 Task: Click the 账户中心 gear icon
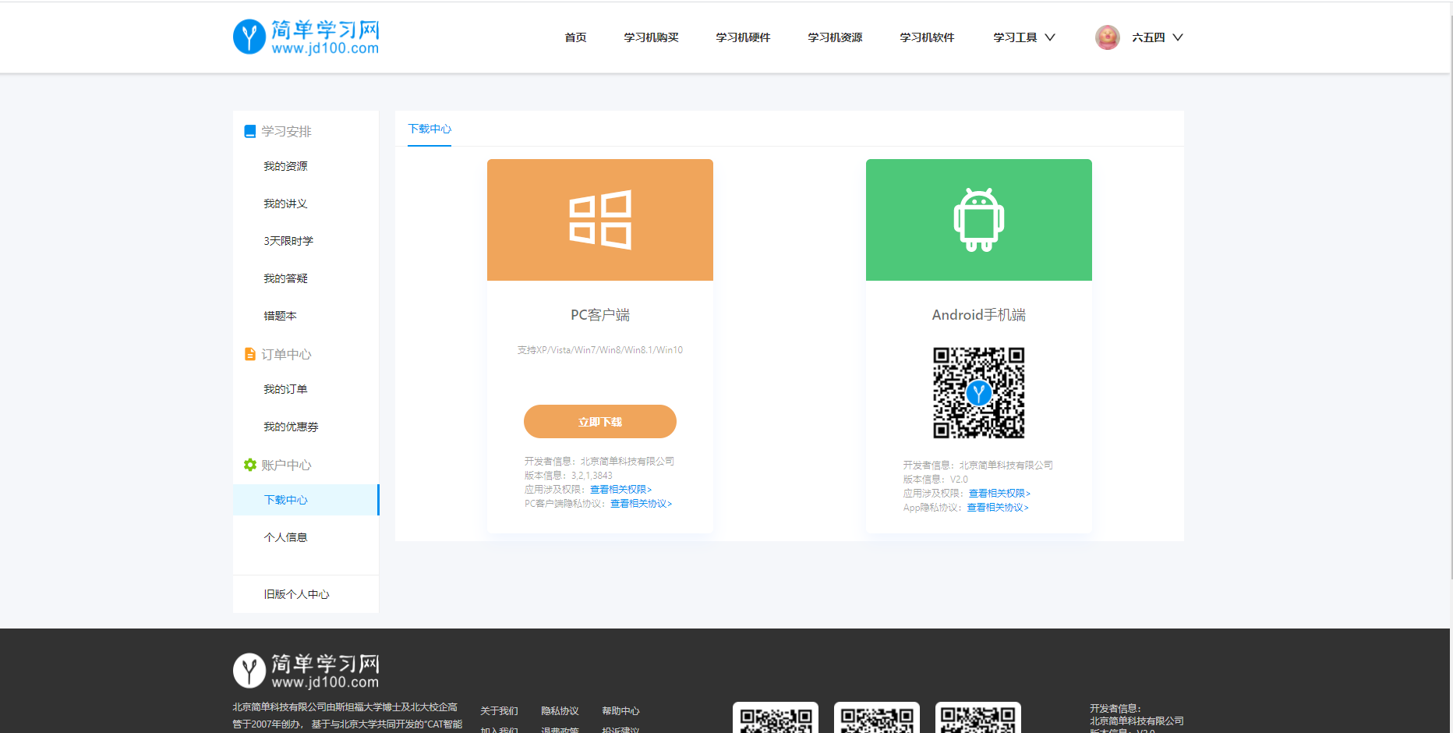coord(249,465)
